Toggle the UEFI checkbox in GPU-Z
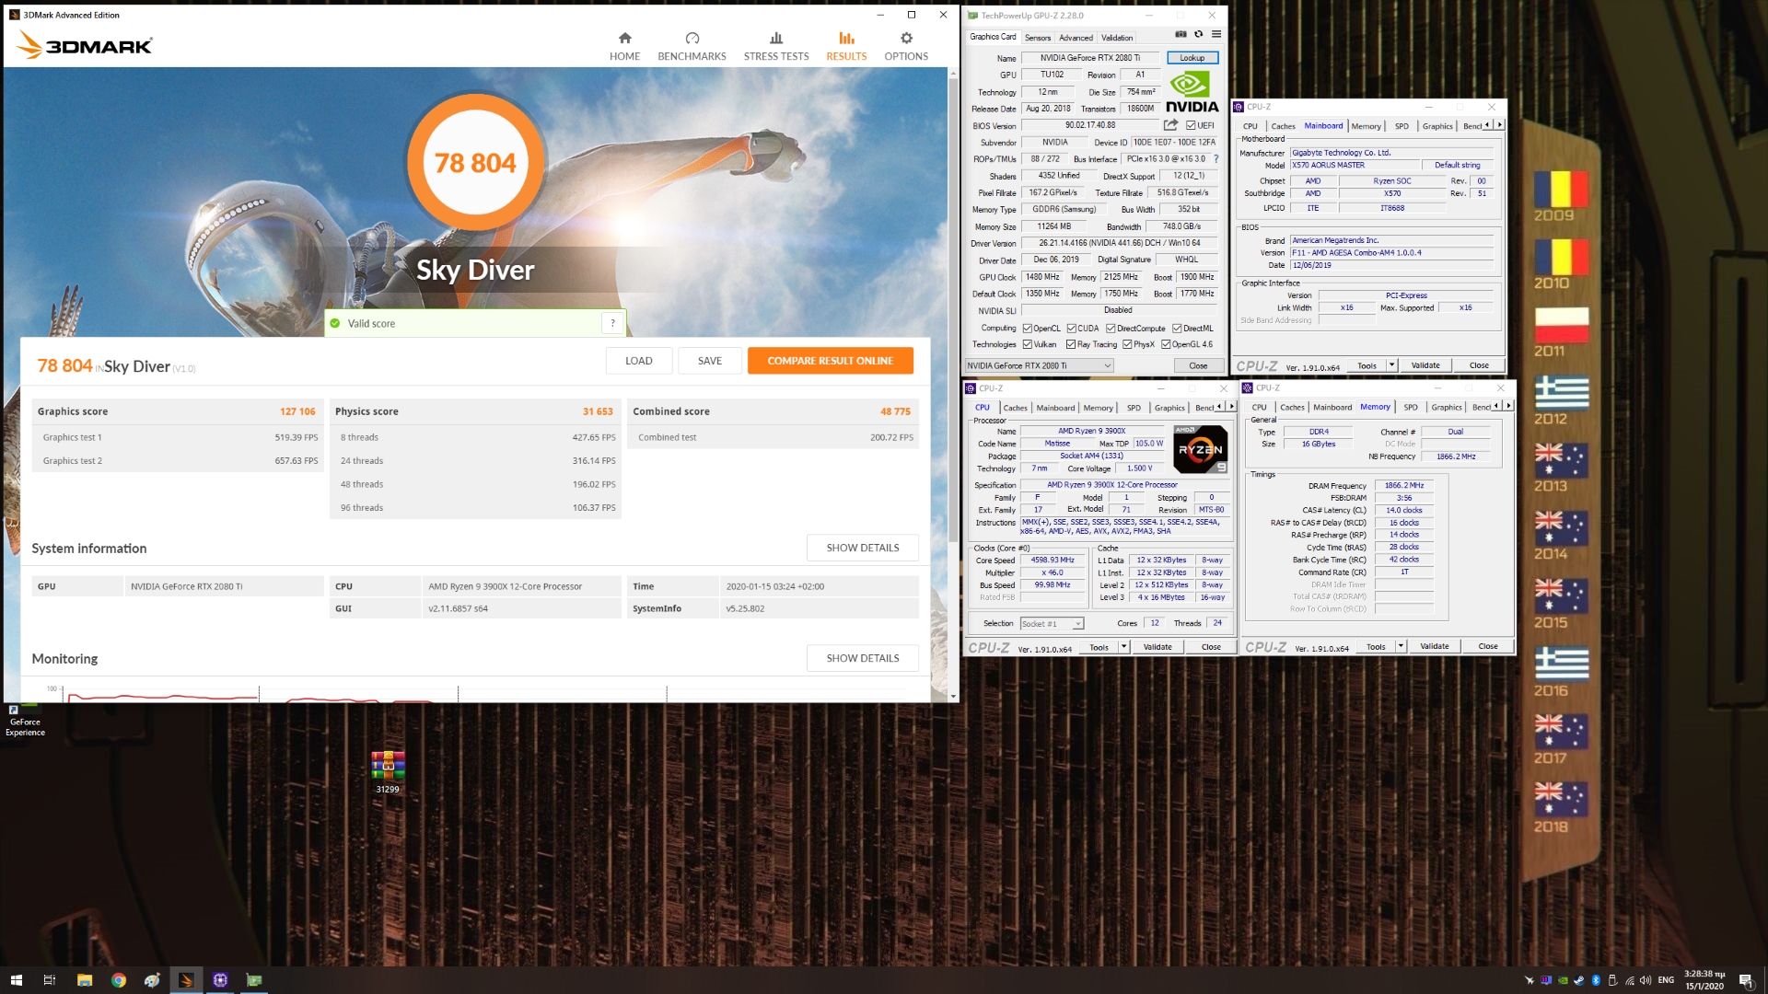This screenshot has height=994, width=1768. click(x=1191, y=125)
